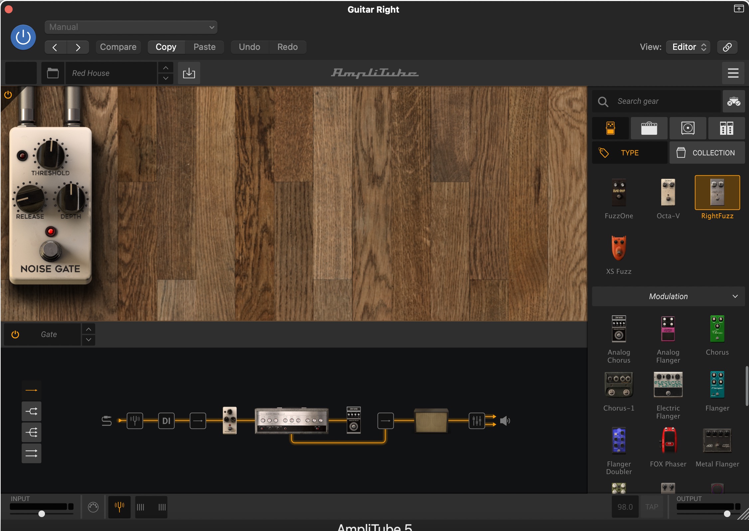Toggle the stomp bypass power icon
Viewport: 749px width, 531px height.
coord(8,95)
